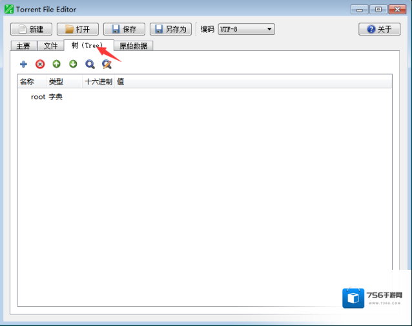The width and height of the screenshot is (412, 326).
Task: Click the green move-up arrow icon
Action: [x=56, y=64]
